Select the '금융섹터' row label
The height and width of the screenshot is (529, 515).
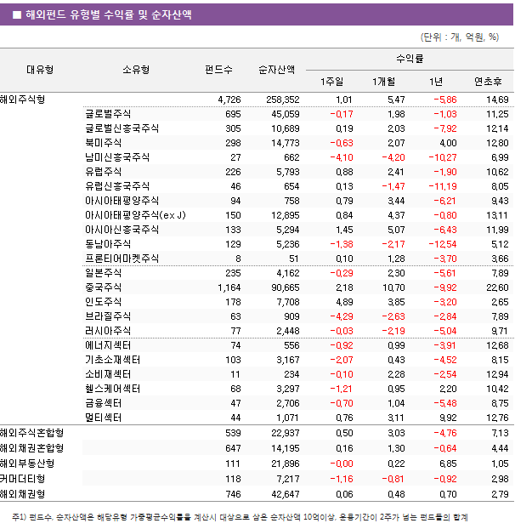coord(103,403)
